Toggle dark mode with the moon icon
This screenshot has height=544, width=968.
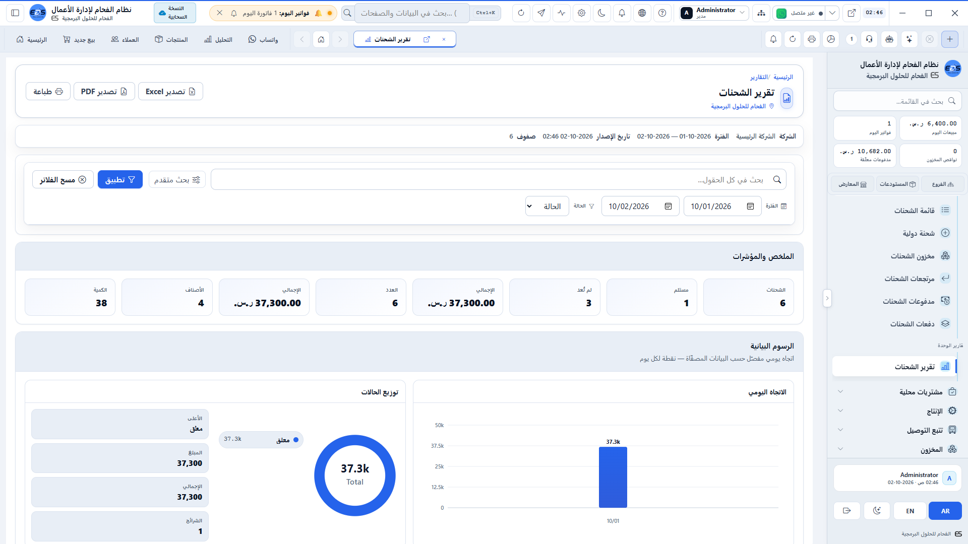pyautogui.click(x=601, y=13)
